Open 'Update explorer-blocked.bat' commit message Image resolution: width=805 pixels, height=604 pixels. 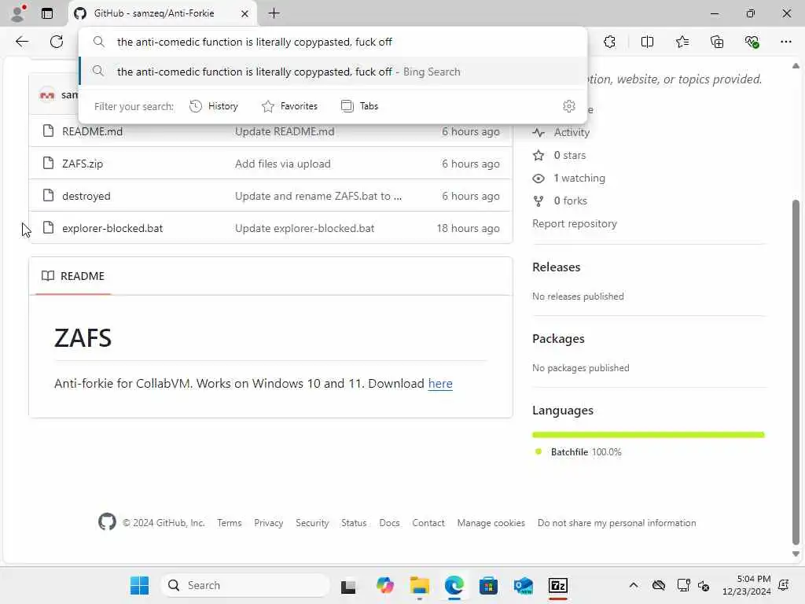point(305,228)
